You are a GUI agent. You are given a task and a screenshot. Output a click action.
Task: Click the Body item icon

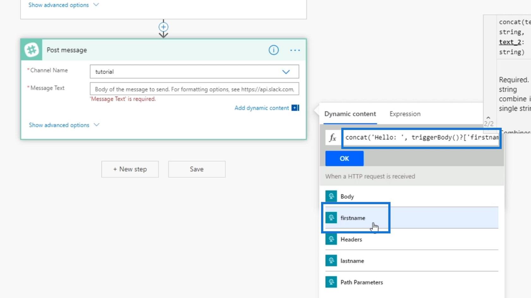[x=331, y=196]
